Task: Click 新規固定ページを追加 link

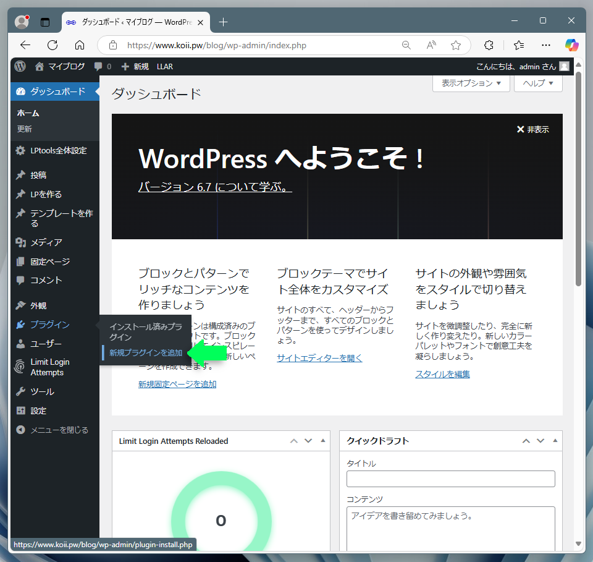Action: [177, 384]
